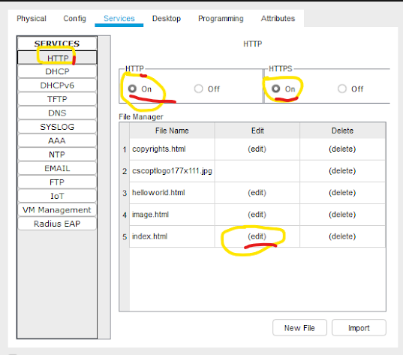Viewport: 403px width, 355px height.
Task: Click the Delete column header
Action: [343, 131]
